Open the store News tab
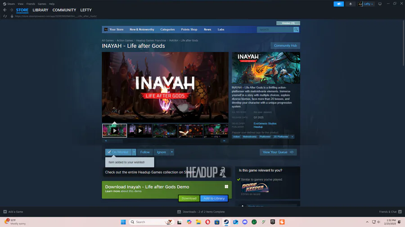405x227 pixels. click(207, 30)
